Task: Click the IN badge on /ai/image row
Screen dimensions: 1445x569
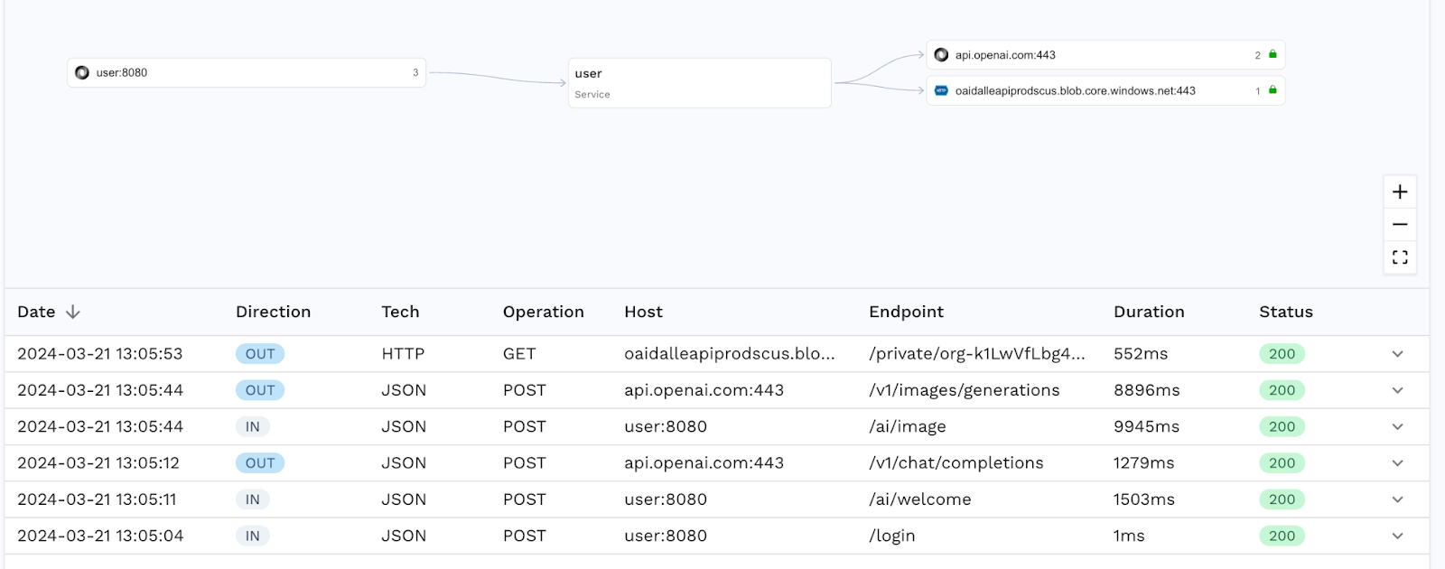Action: tap(253, 426)
